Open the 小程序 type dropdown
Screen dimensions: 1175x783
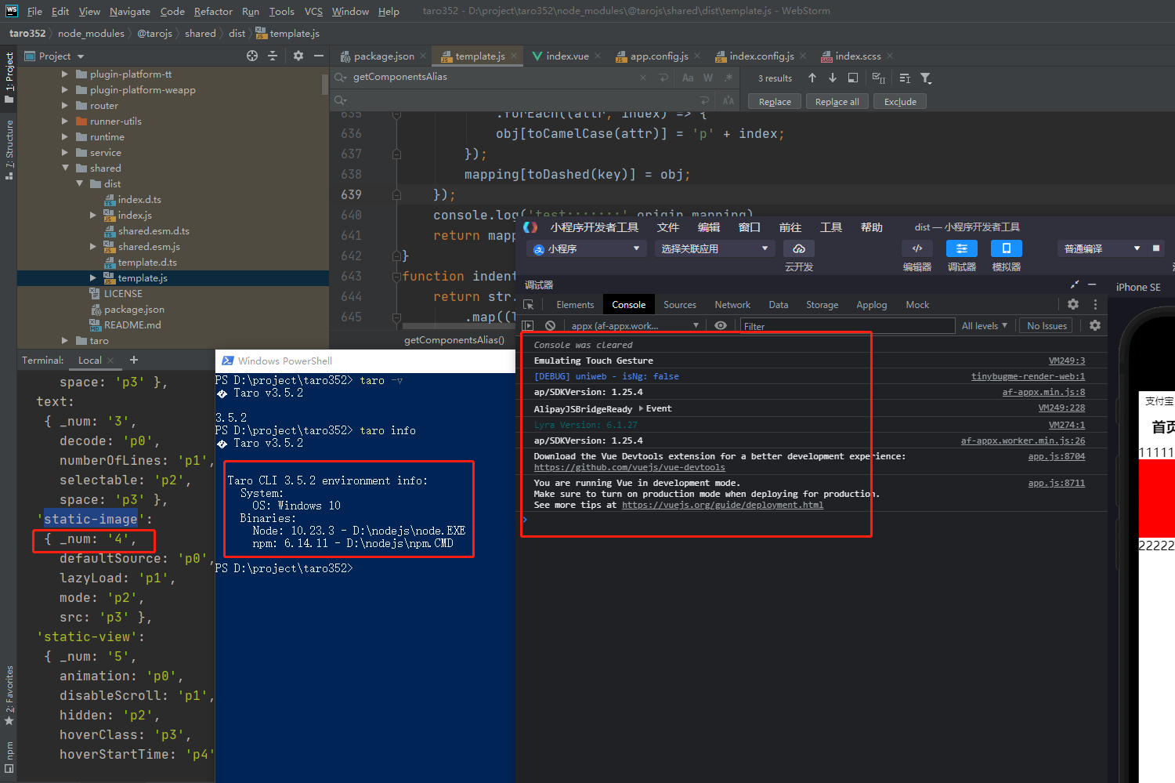coord(587,248)
